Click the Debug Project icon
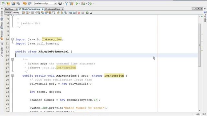 tap(83, 4)
